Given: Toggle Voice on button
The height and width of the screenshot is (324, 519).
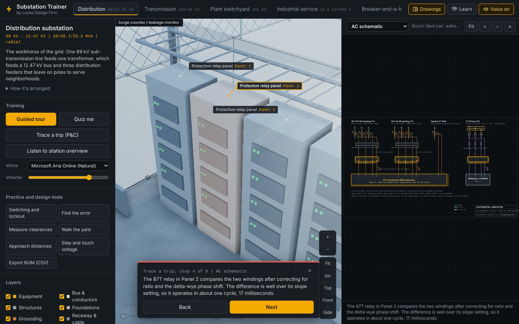Looking at the screenshot, I should tap(496, 9).
